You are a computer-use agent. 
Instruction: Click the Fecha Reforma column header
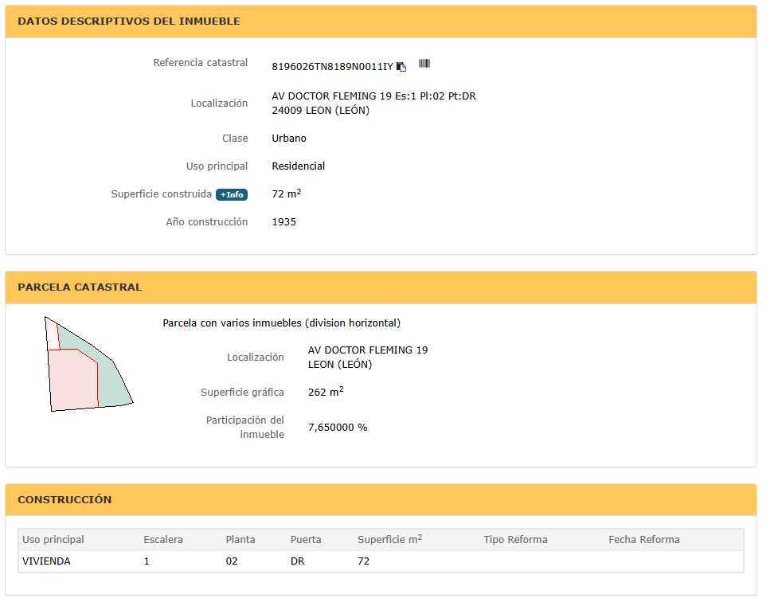pyautogui.click(x=643, y=539)
